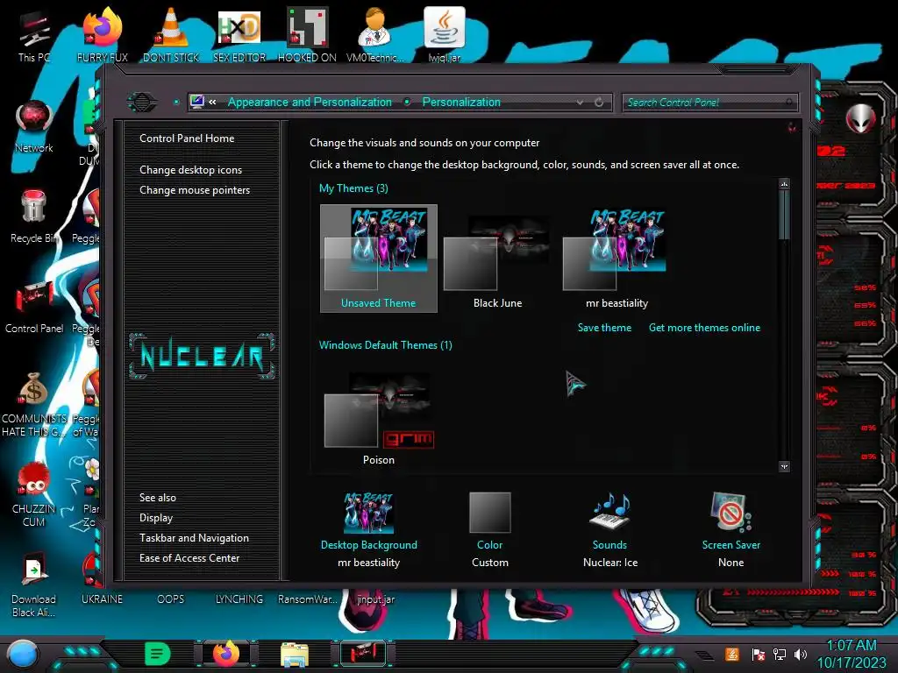Open SEX EDITOR HxD desktop shortcut
The width and height of the screenshot is (898, 673).
click(239, 35)
